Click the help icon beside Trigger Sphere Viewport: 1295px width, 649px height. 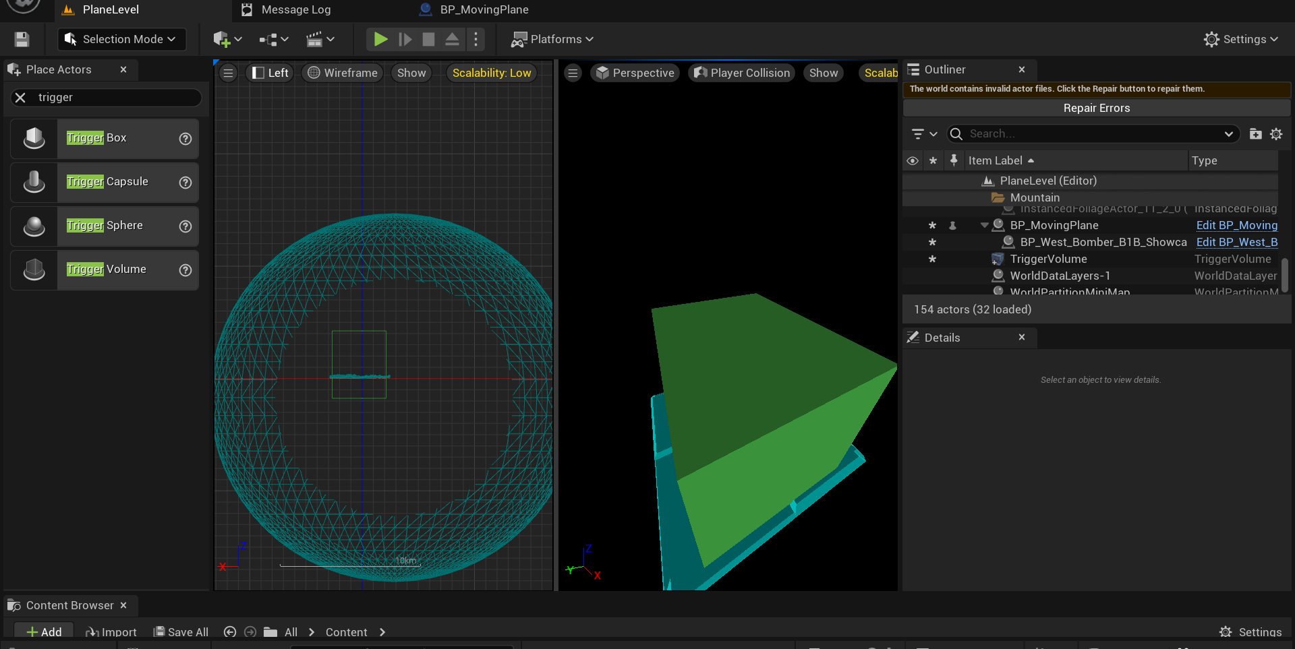(x=185, y=226)
